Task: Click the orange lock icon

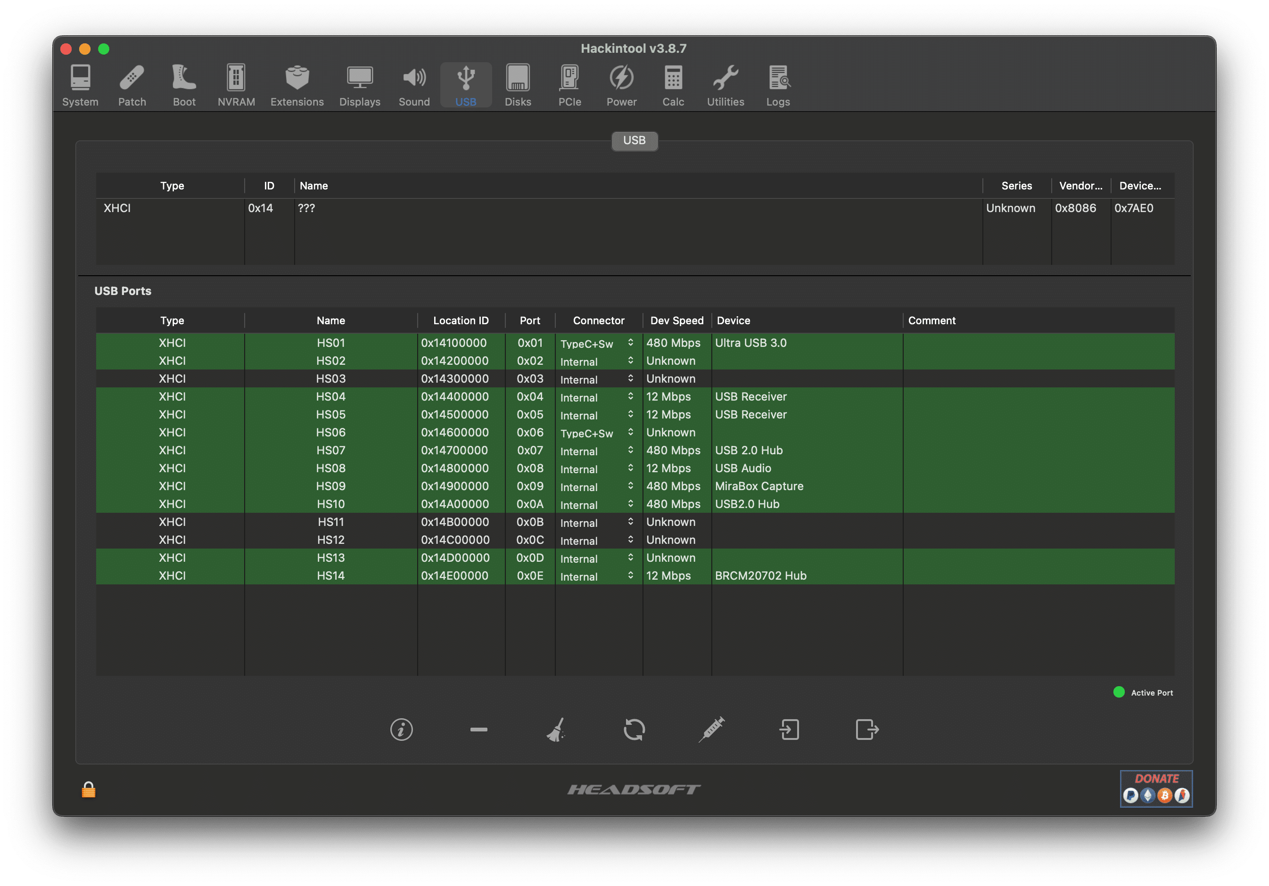Action: (x=89, y=790)
